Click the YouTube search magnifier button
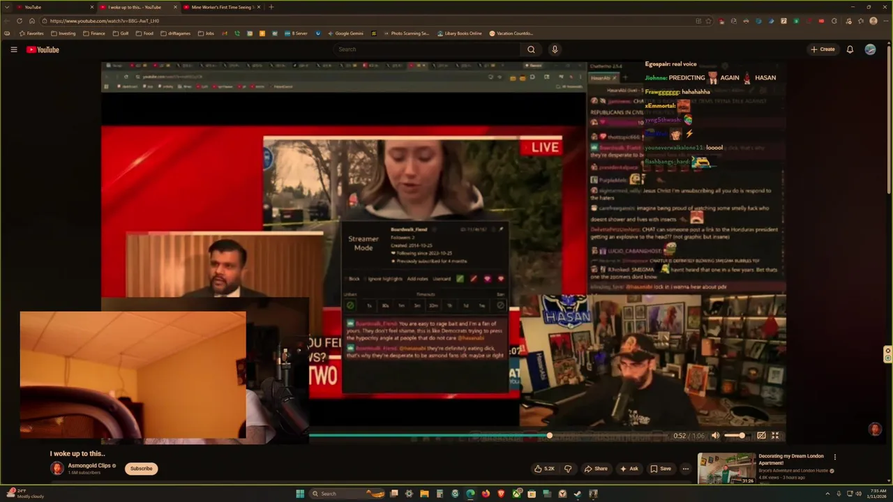The height and width of the screenshot is (502, 893). click(531, 50)
